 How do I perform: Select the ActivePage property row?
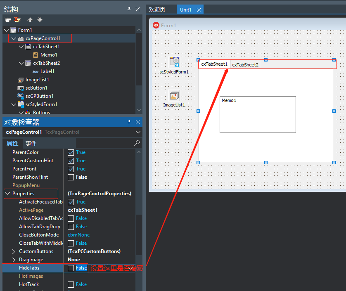point(69,210)
